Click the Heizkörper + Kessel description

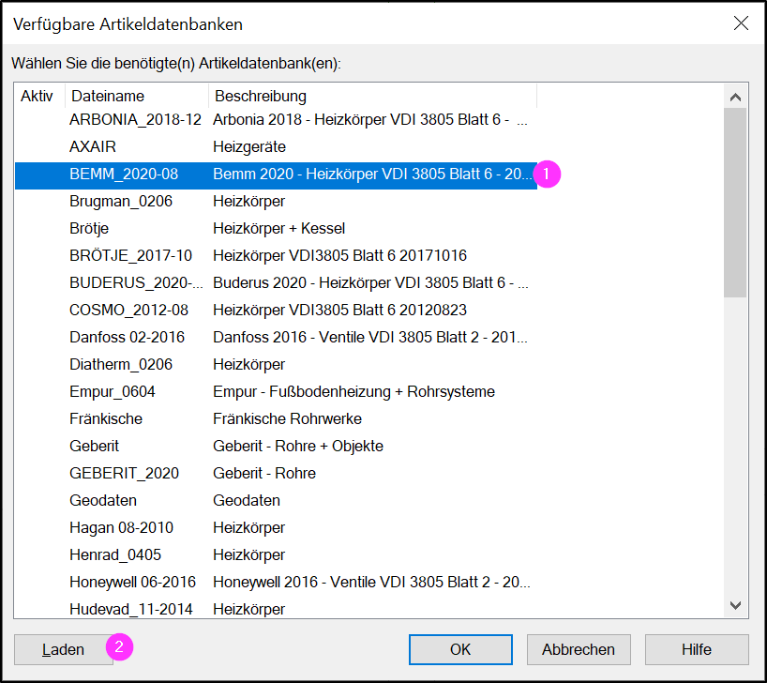[278, 228]
